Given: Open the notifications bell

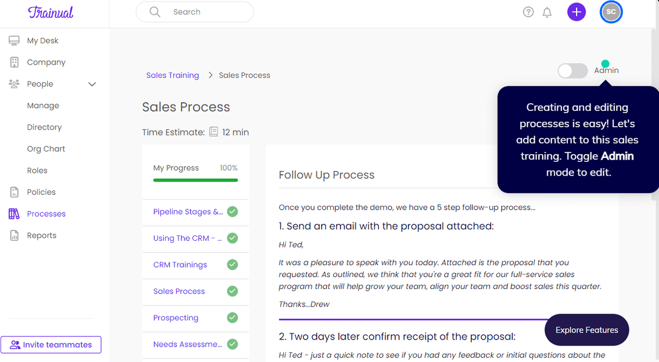Looking at the screenshot, I should [x=547, y=12].
